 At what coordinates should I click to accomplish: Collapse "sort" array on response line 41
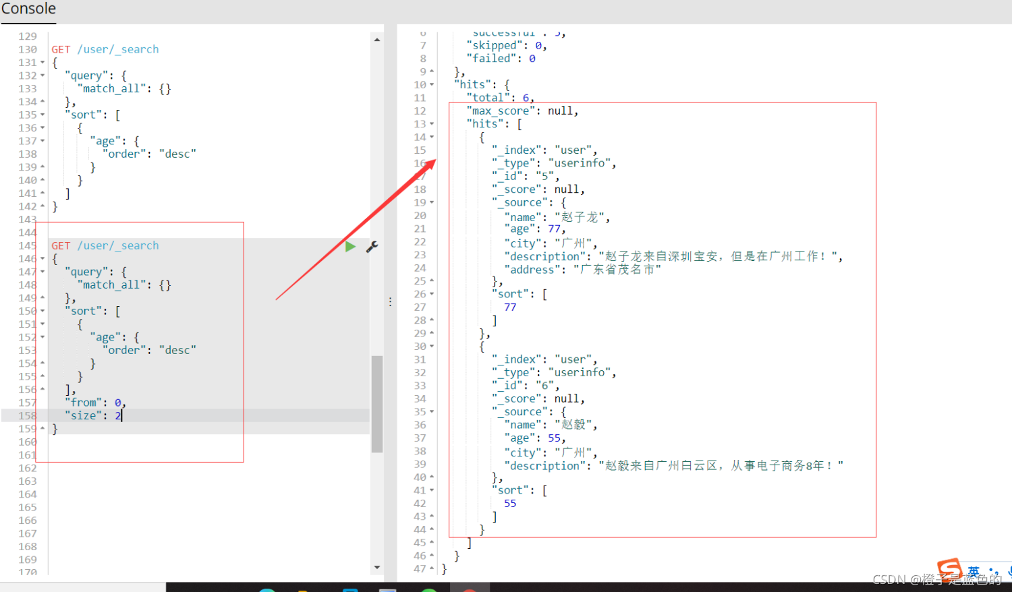432,490
